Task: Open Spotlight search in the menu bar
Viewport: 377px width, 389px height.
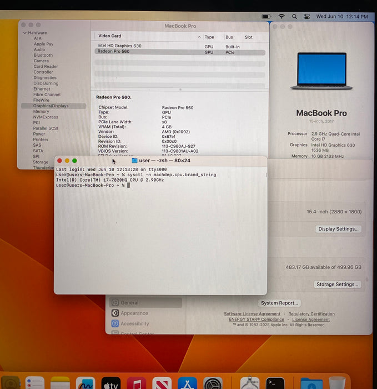Action: [x=294, y=17]
